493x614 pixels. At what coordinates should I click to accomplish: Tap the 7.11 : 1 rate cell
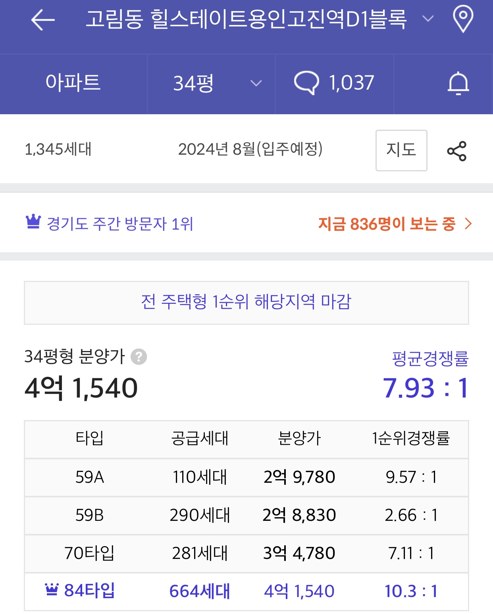coord(412,553)
